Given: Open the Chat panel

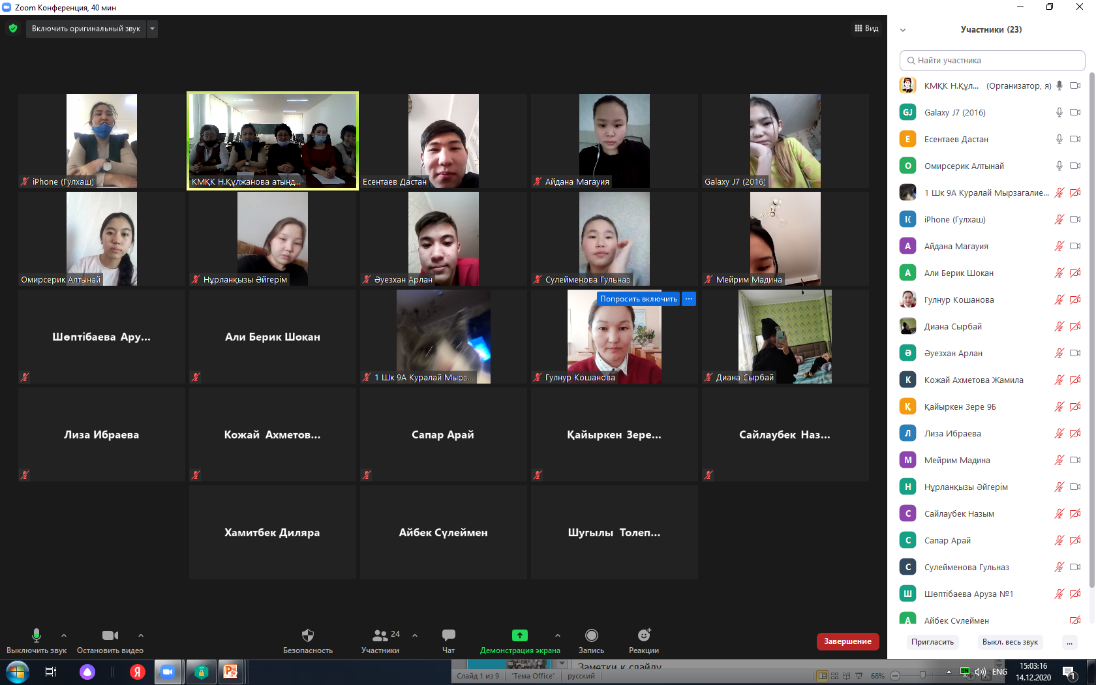Looking at the screenshot, I should (x=448, y=635).
